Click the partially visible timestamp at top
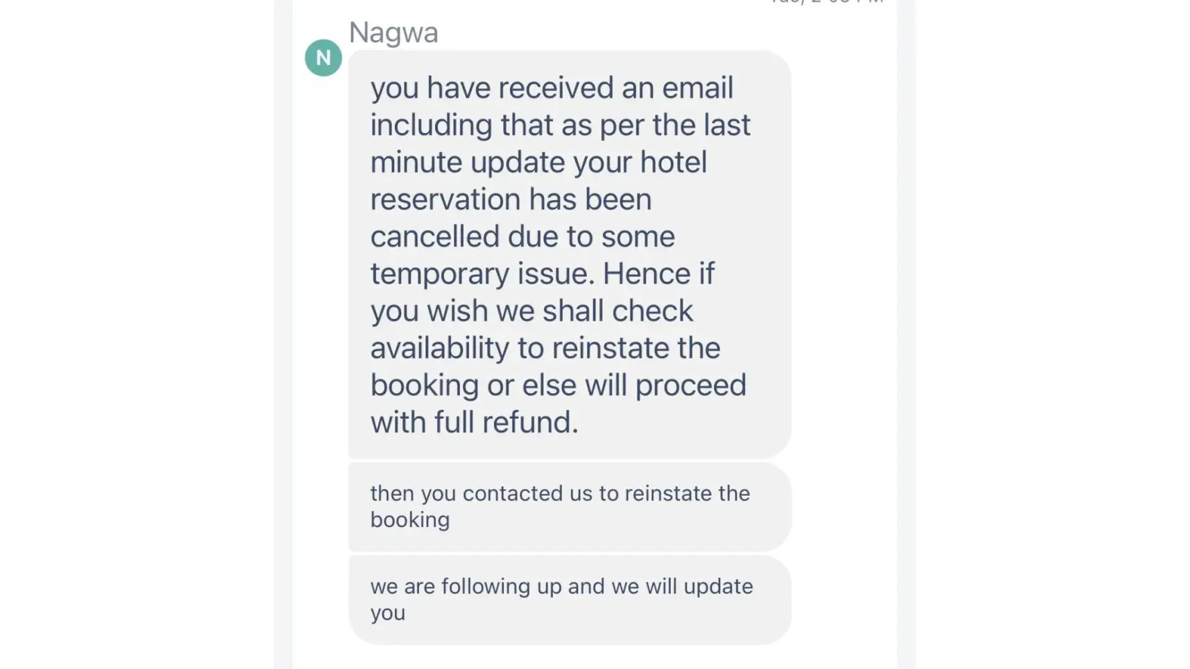 tap(827, 3)
